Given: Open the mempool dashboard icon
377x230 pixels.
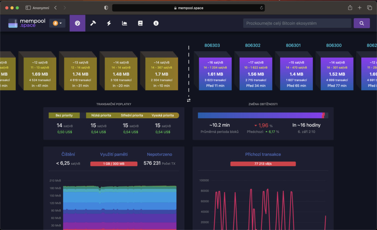Looking at the screenshot, I should coord(77,23).
